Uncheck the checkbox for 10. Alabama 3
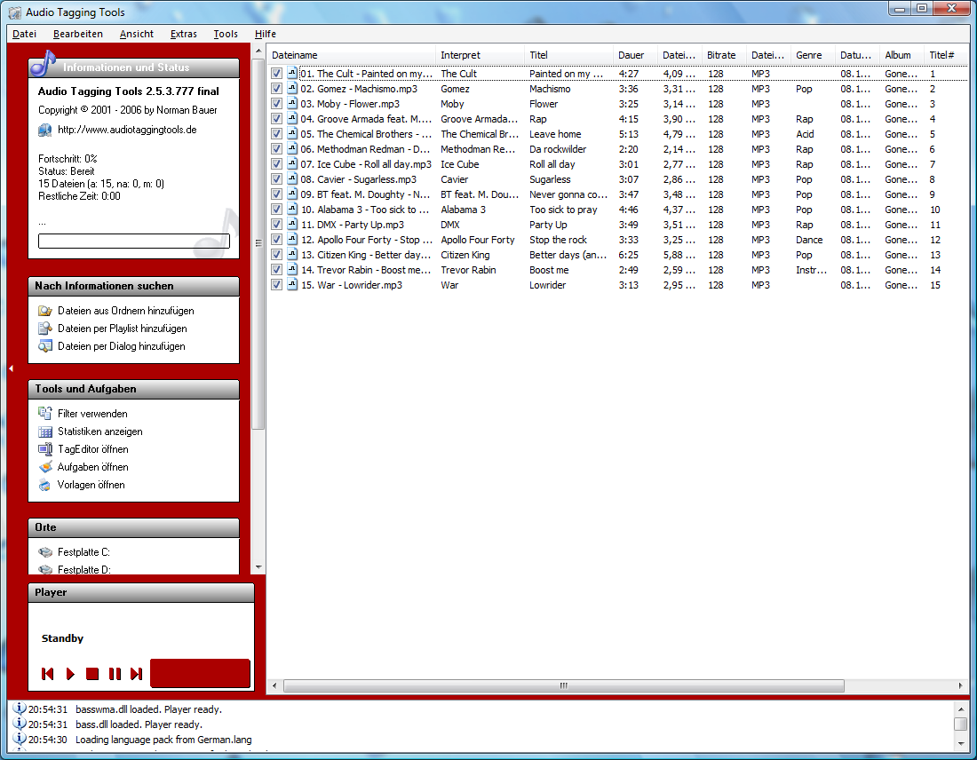 point(276,210)
